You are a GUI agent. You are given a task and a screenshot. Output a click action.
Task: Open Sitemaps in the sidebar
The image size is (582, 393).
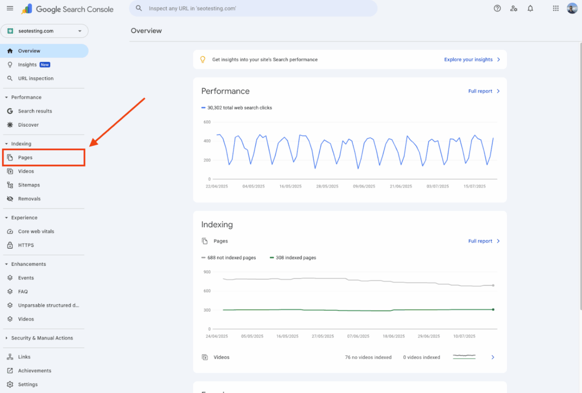coord(29,185)
